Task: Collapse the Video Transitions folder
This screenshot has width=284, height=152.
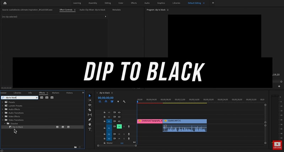Action: coord(2,120)
